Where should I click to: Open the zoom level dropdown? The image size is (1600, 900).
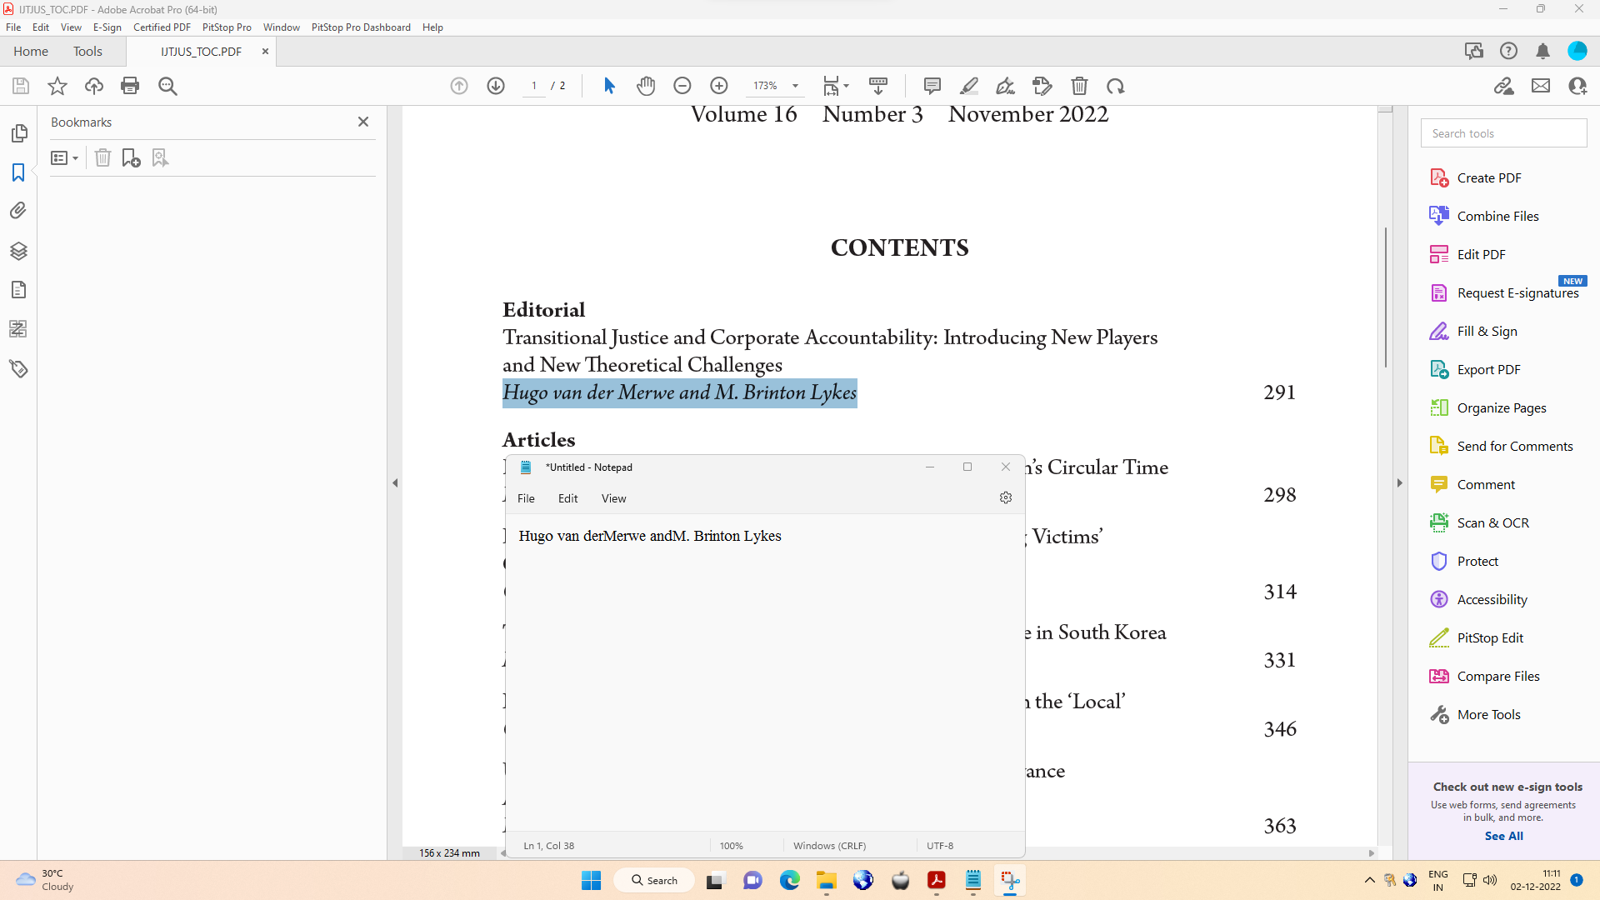pyautogui.click(x=796, y=86)
